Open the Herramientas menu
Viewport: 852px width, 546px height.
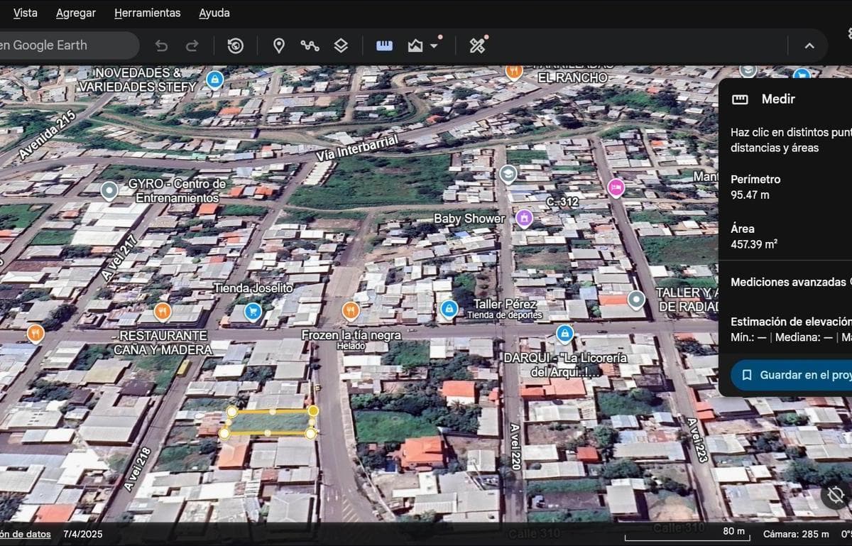[147, 13]
